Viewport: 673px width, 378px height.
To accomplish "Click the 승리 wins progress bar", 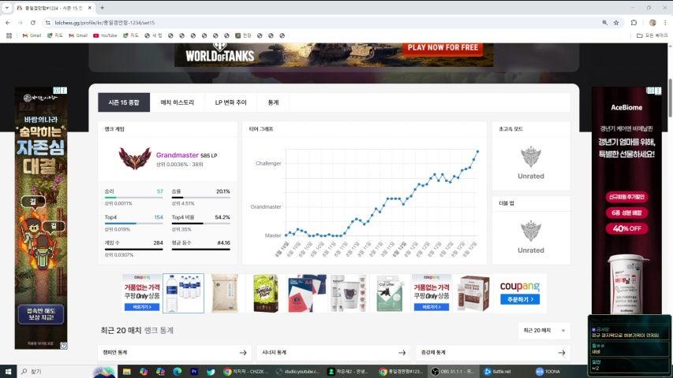I will pyautogui.click(x=134, y=198).
